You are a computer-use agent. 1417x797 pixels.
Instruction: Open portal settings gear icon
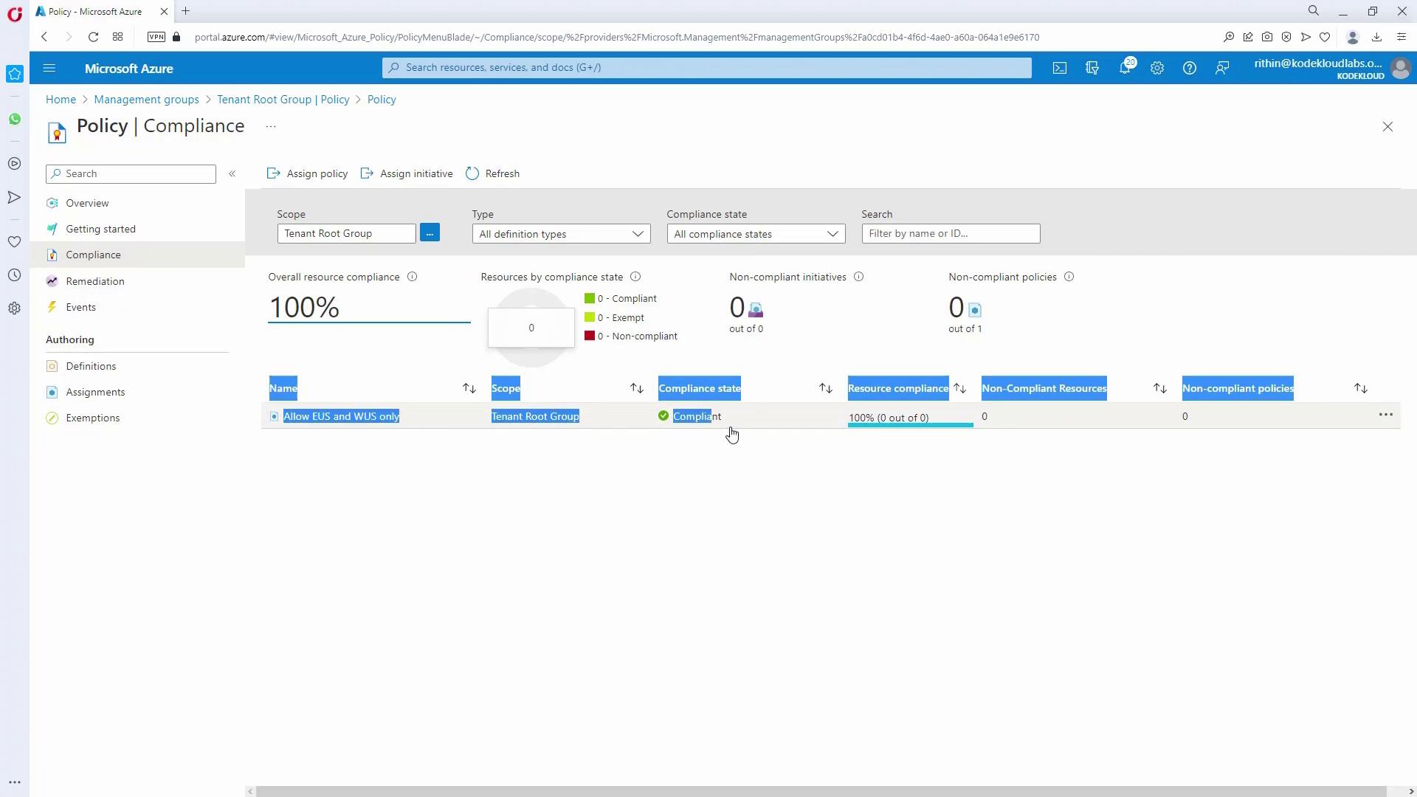[x=1157, y=68]
